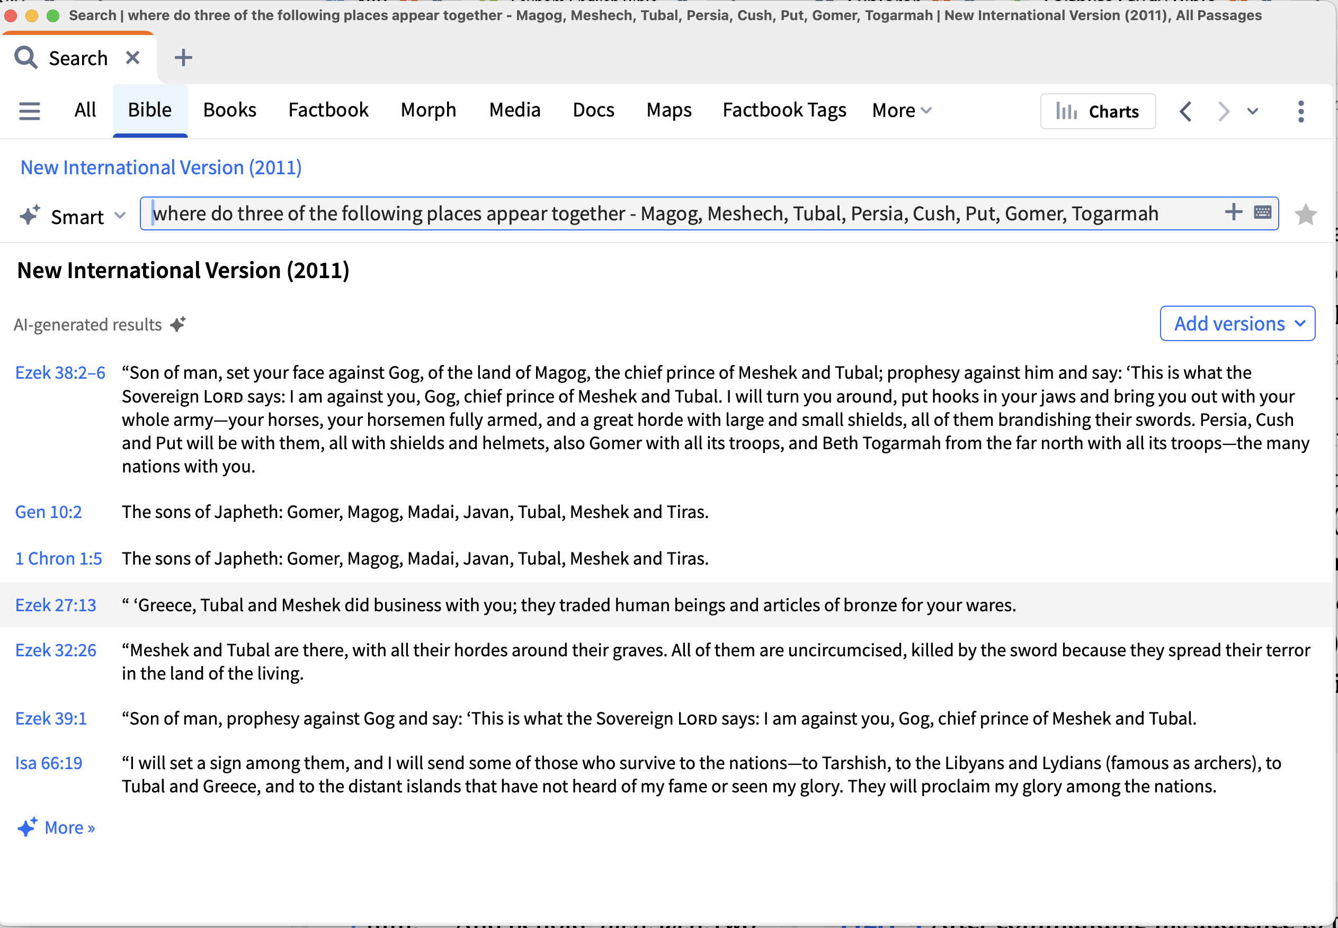Image resolution: width=1338 pixels, height=928 pixels.
Task: Click the Gen 10:2 verse text
Action: [415, 512]
